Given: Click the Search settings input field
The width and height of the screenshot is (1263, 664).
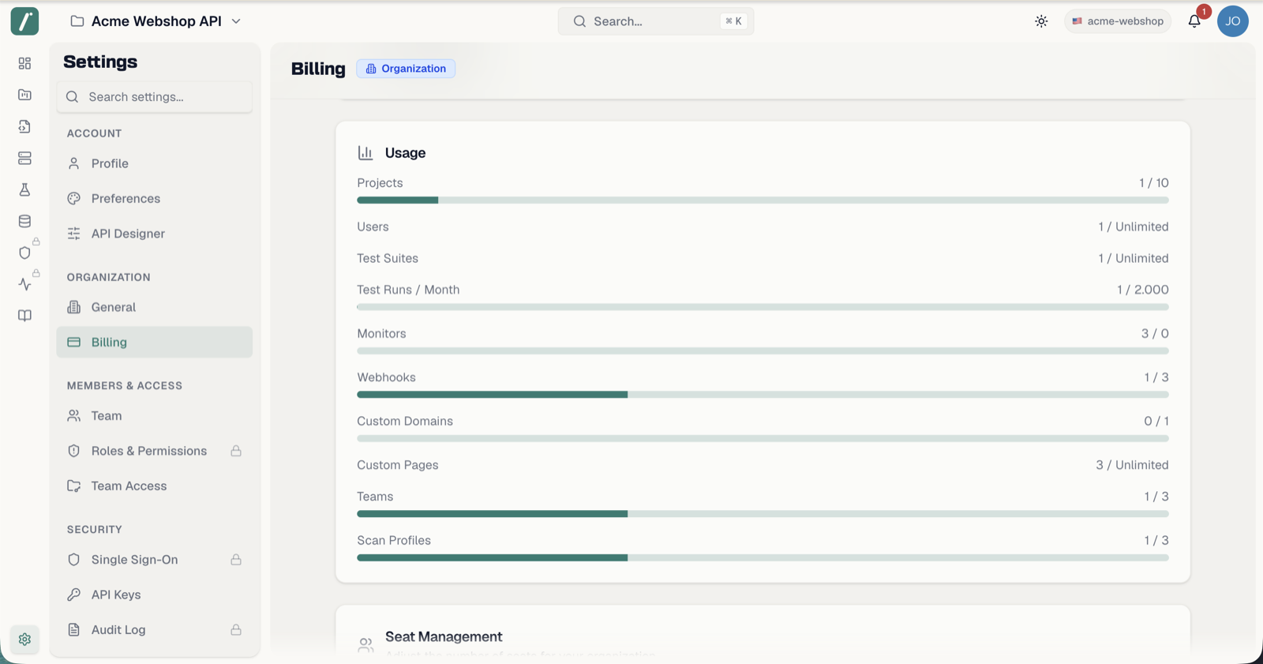Looking at the screenshot, I should point(155,96).
